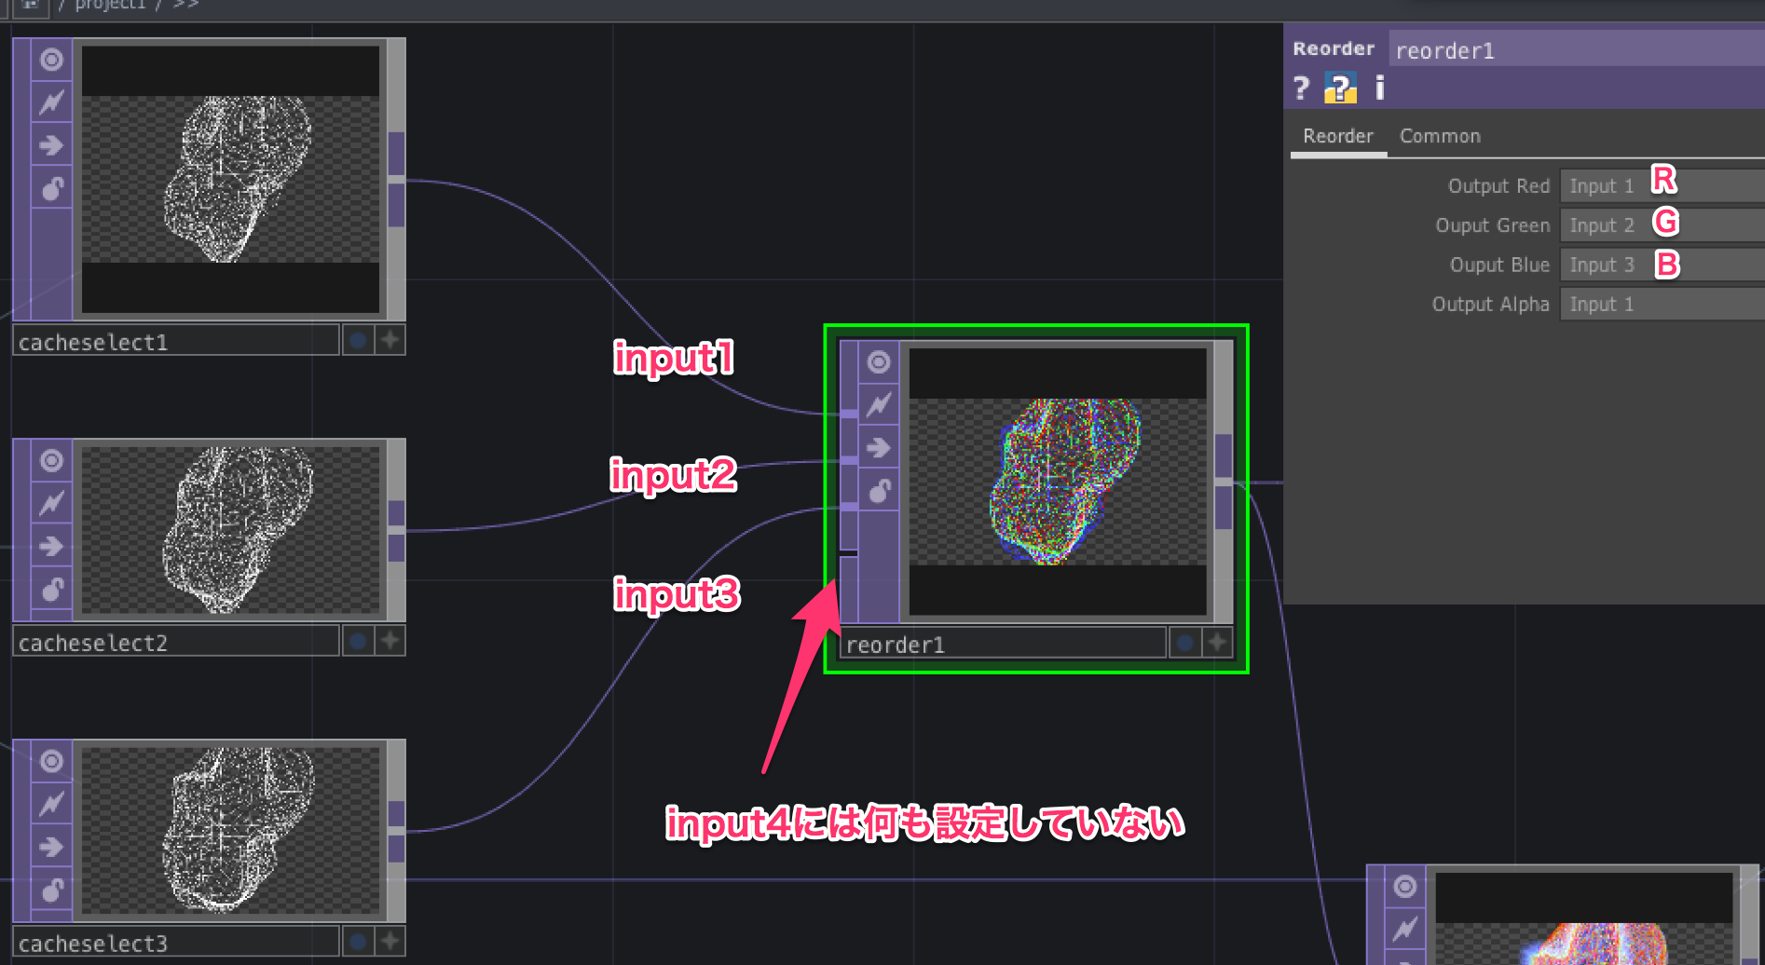Toggle clone immune flag on cacheselect3
Screen dimensions: 1765x965
(52, 804)
